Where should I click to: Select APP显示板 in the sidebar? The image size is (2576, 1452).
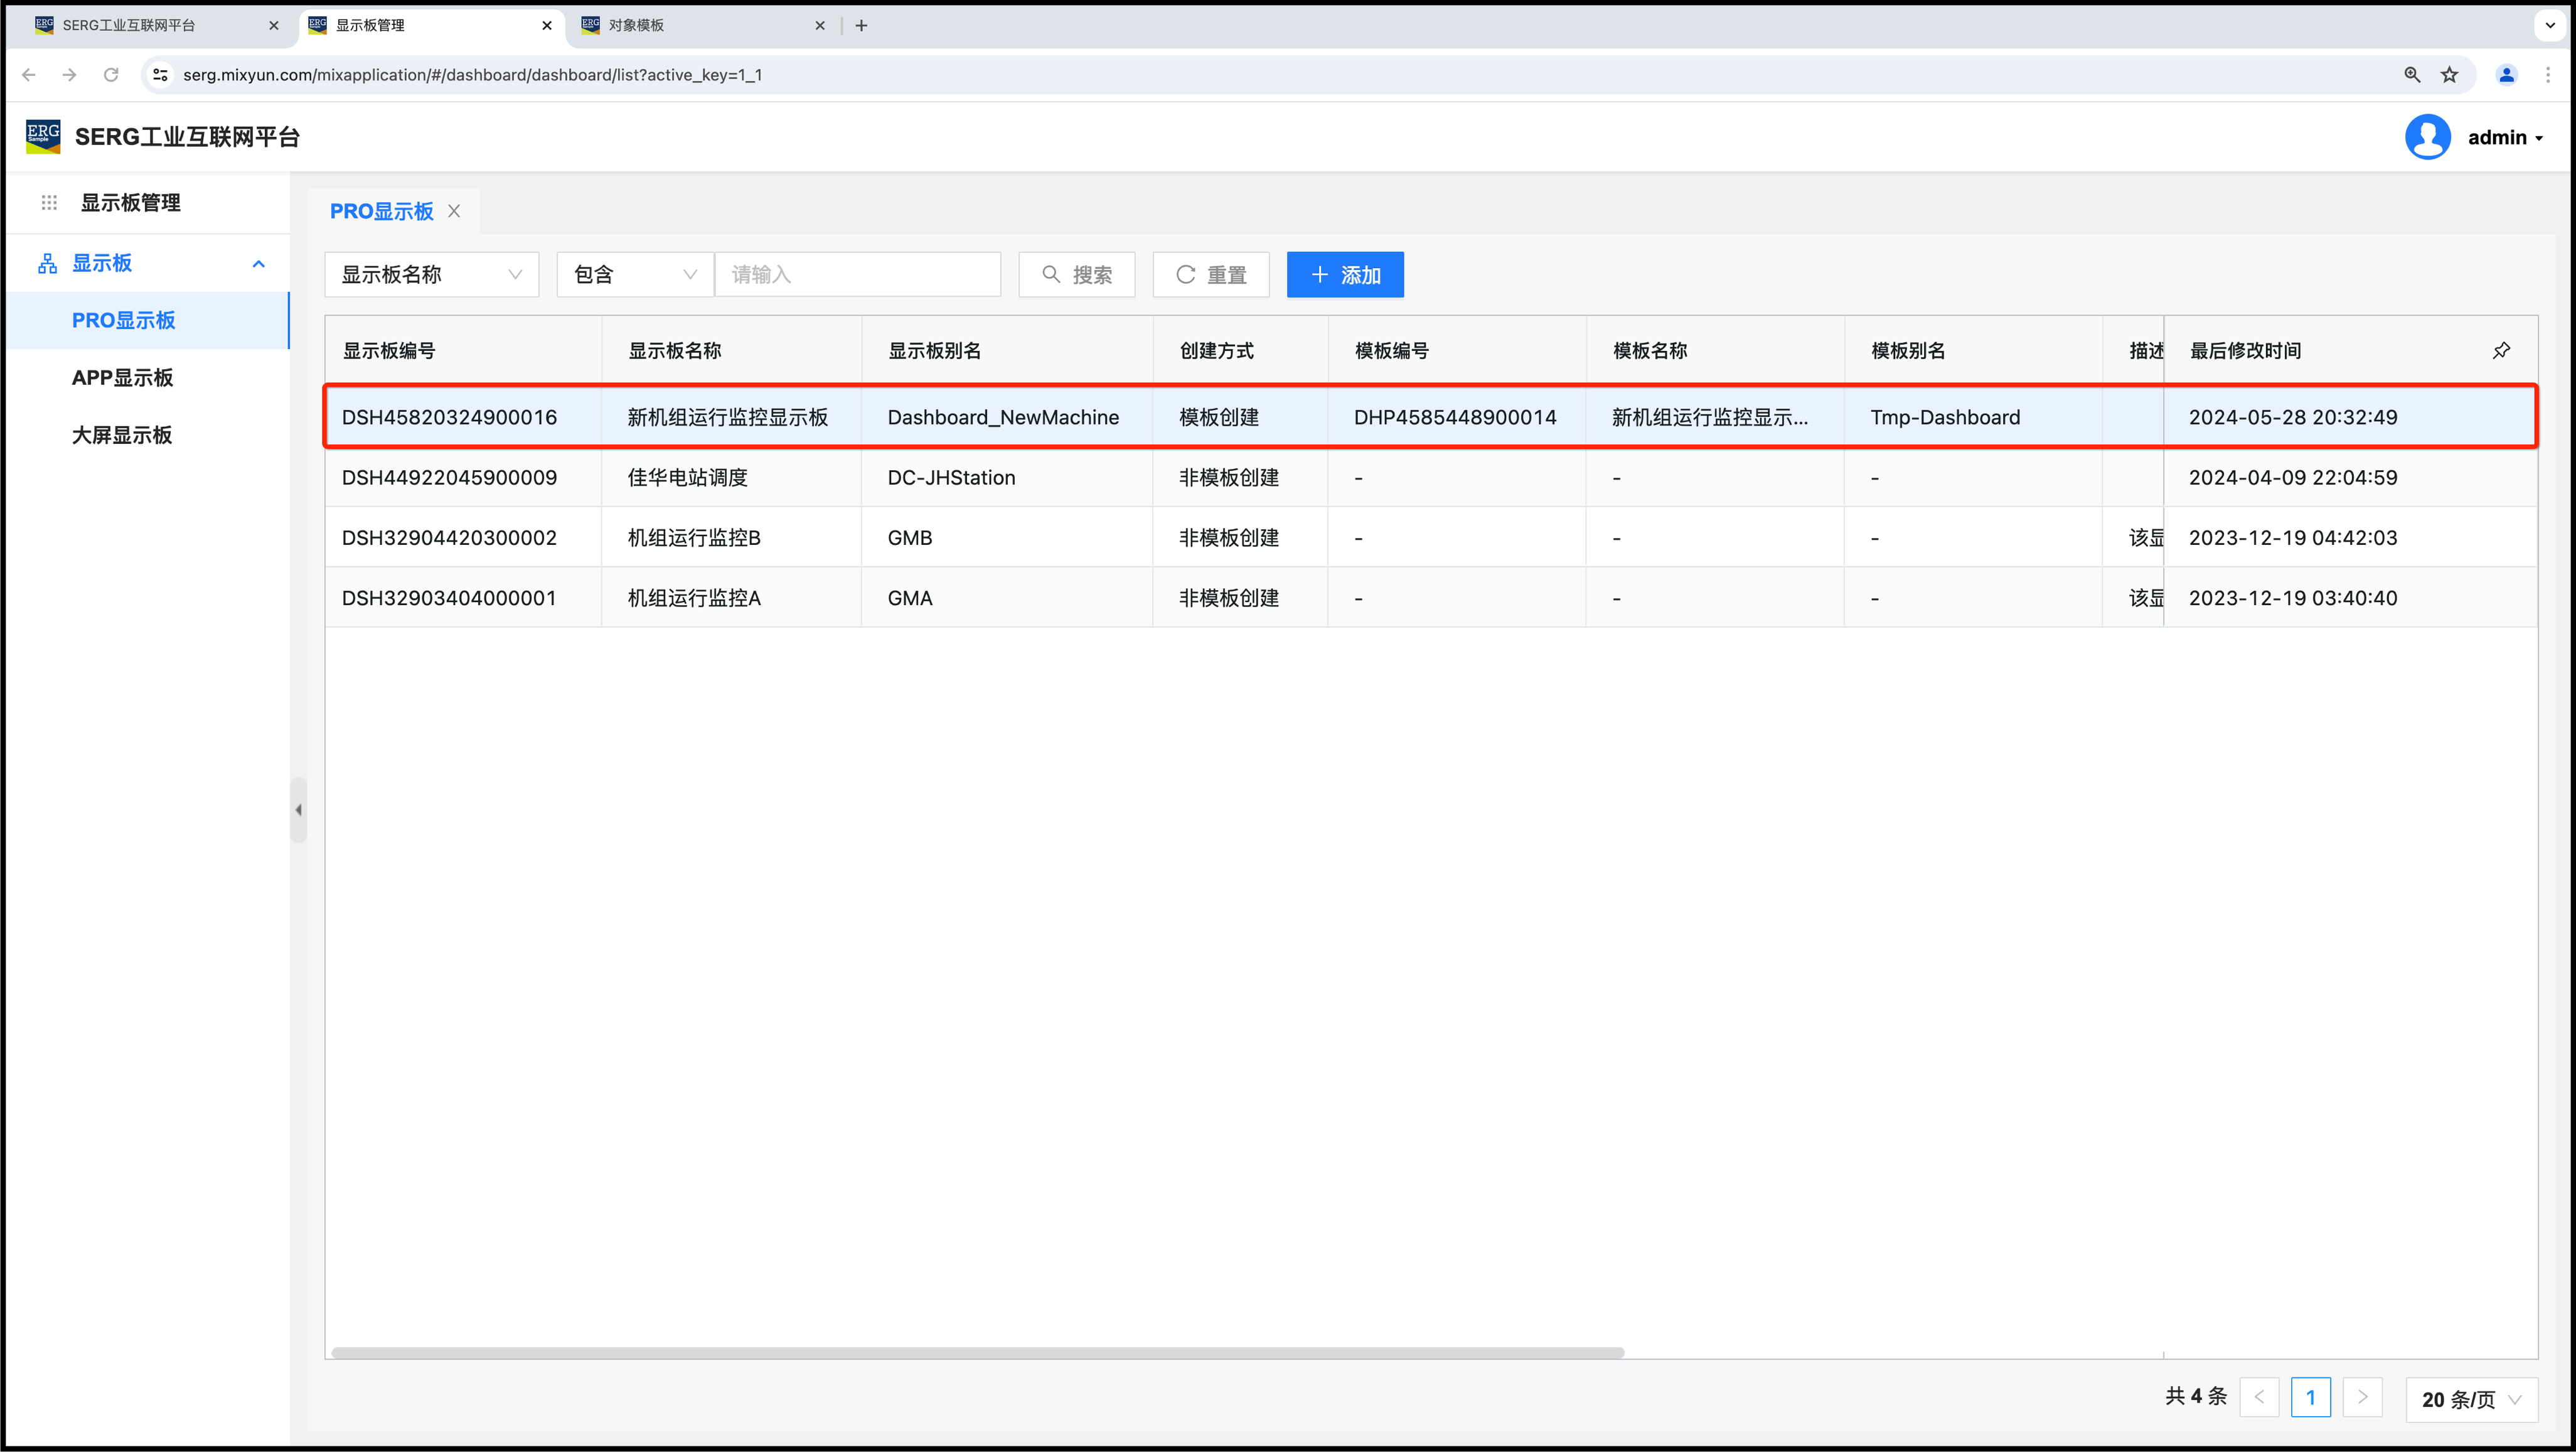point(123,377)
